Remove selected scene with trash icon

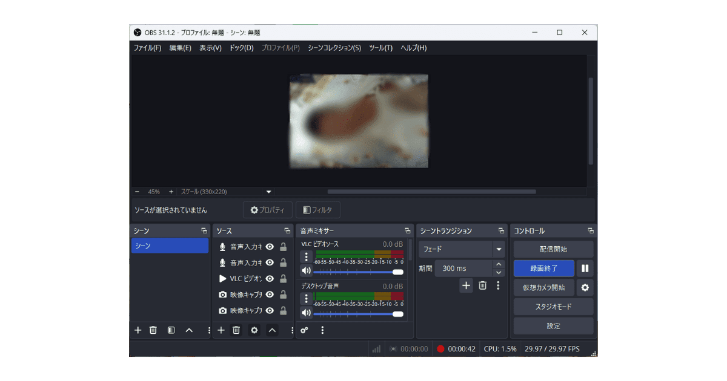coord(153,330)
